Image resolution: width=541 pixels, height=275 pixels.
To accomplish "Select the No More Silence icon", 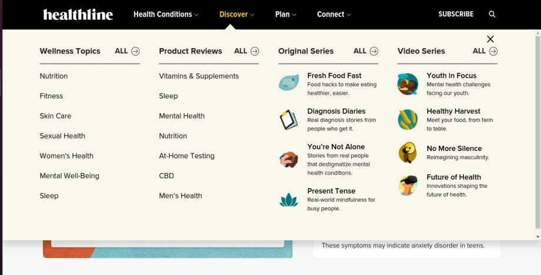I will (408, 153).
